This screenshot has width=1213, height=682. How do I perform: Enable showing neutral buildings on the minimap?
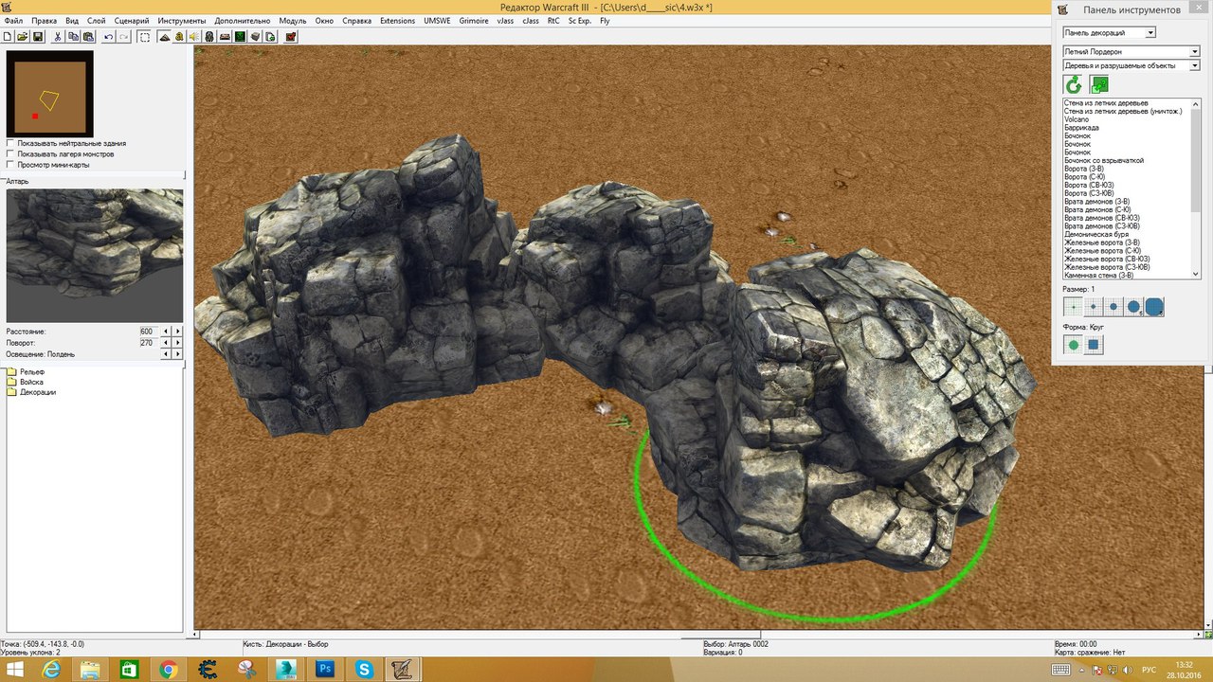(10, 143)
